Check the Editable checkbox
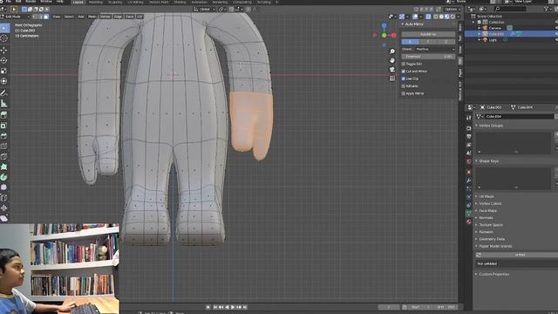The image size is (558, 314). click(403, 86)
